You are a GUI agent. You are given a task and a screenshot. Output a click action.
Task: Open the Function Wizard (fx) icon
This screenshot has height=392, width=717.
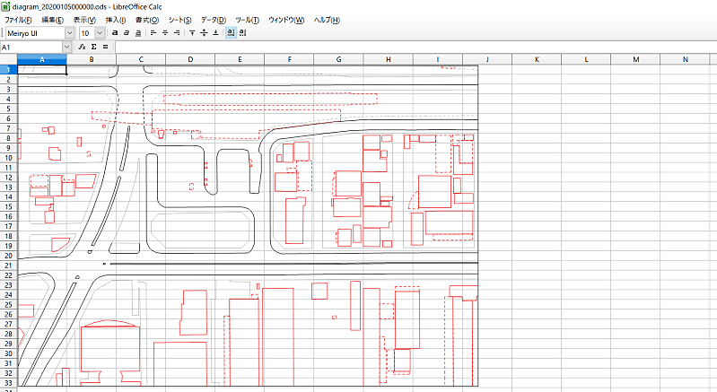82,47
